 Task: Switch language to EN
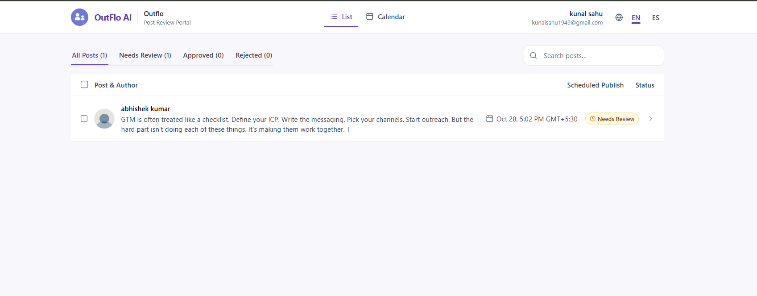(x=636, y=18)
